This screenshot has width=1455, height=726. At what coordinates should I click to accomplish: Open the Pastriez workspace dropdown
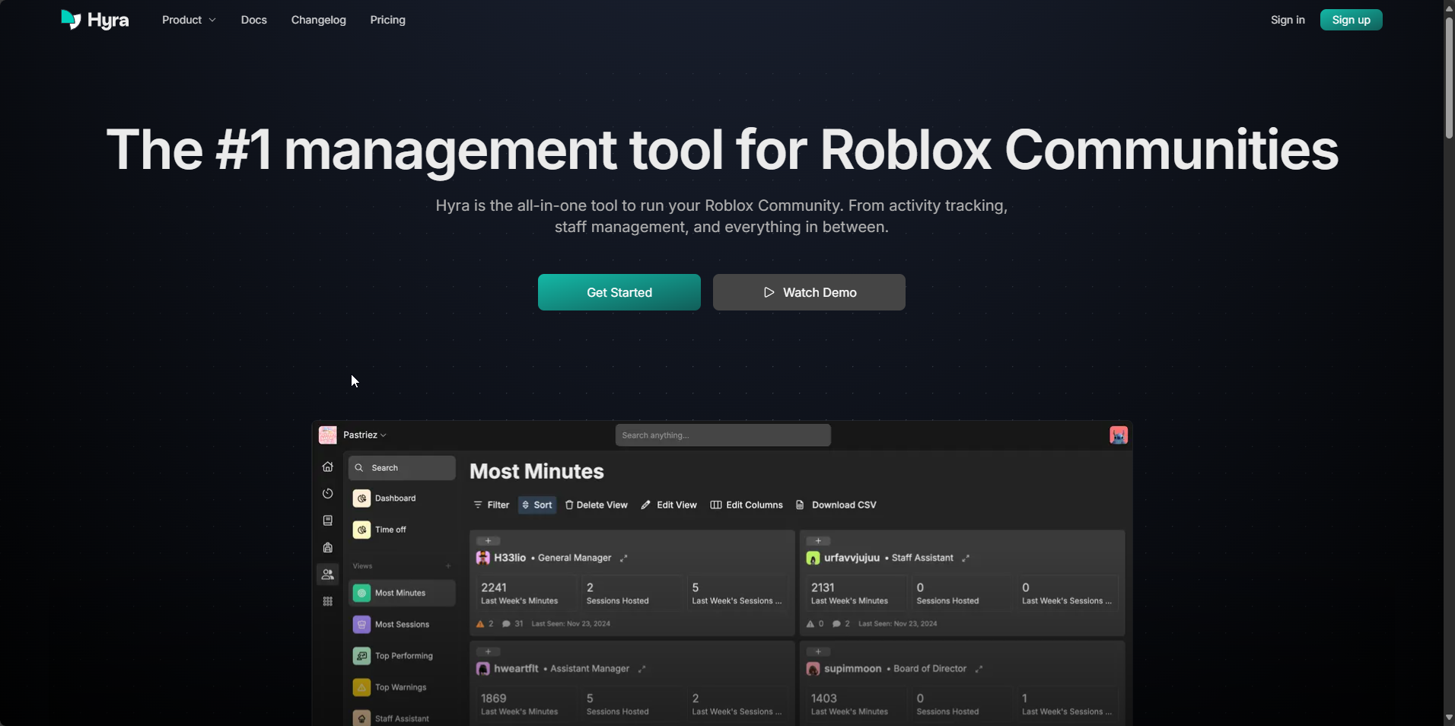(365, 435)
